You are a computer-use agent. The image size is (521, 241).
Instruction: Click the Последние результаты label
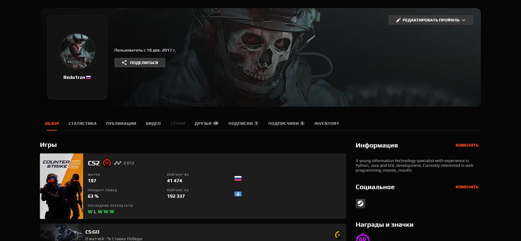tap(110, 206)
